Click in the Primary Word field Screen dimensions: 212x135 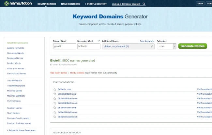(x=64, y=47)
